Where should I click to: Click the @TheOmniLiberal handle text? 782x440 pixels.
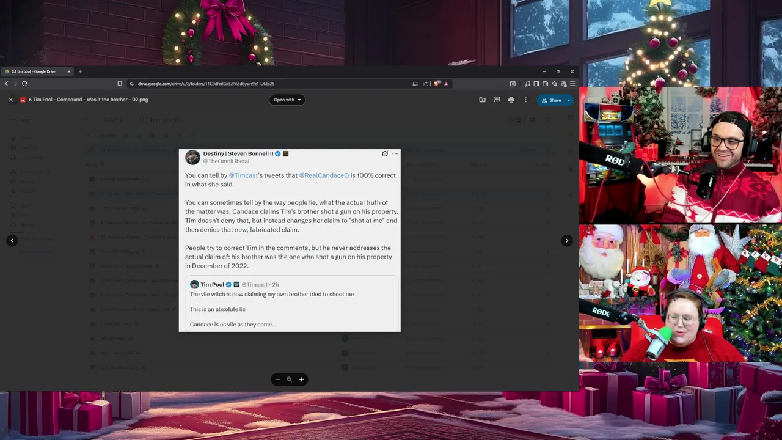226,161
